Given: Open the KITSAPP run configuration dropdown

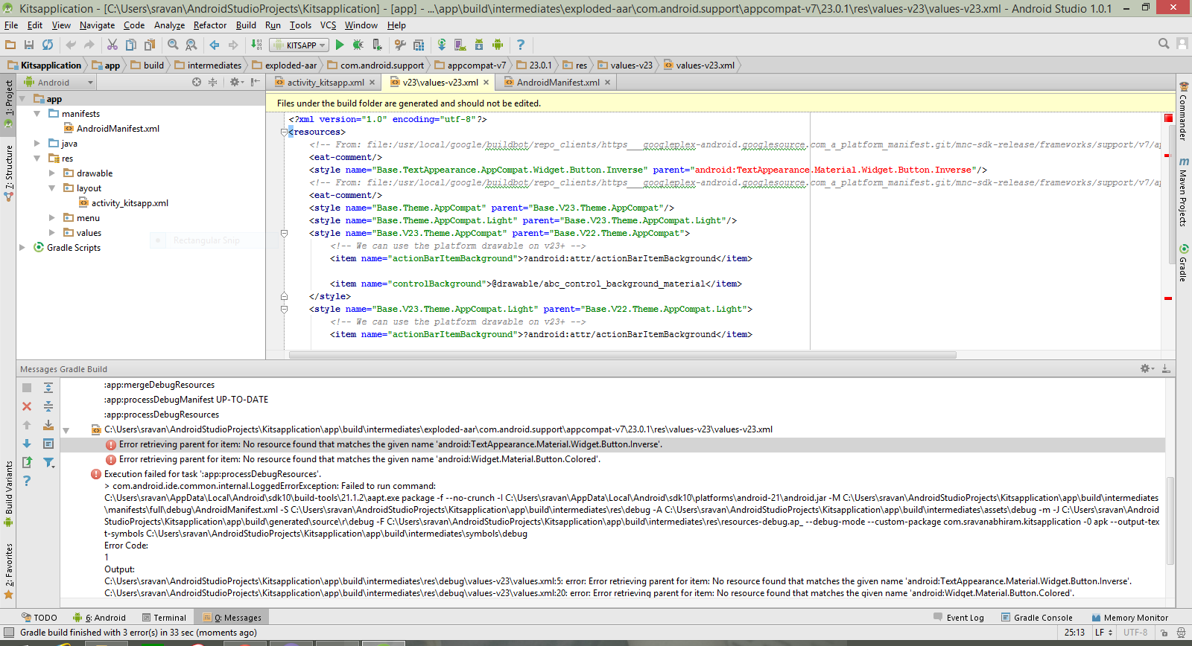Looking at the screenshot, I should point(299,45).
